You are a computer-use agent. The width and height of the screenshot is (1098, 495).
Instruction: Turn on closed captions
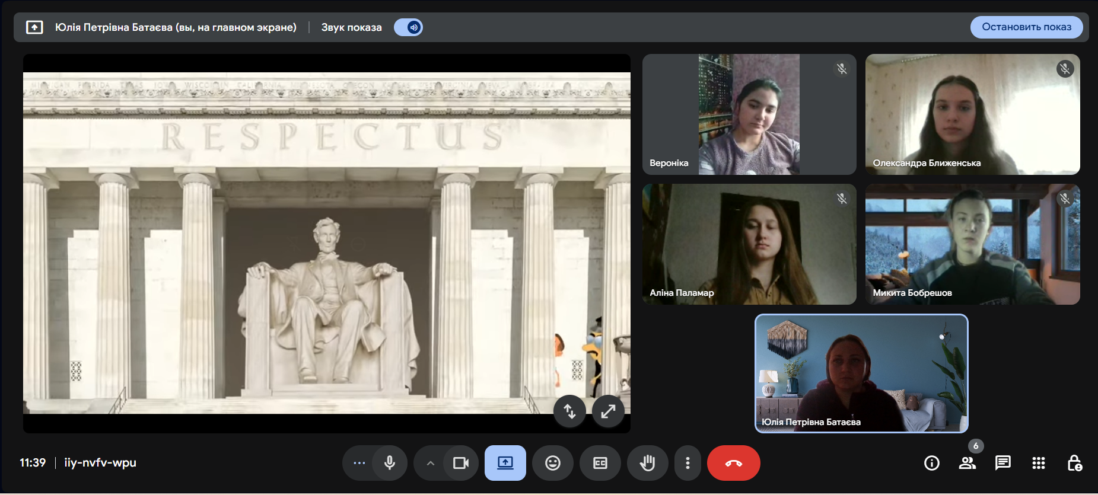coord(600,463)
